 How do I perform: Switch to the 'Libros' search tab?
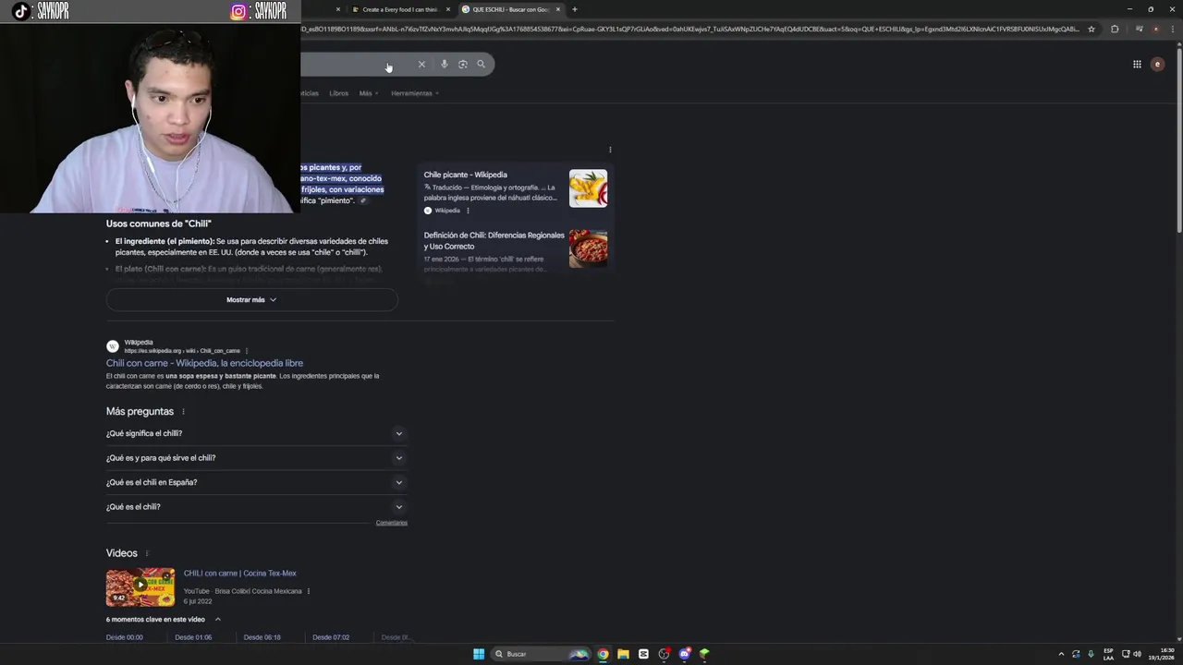[x=339, y=93]
